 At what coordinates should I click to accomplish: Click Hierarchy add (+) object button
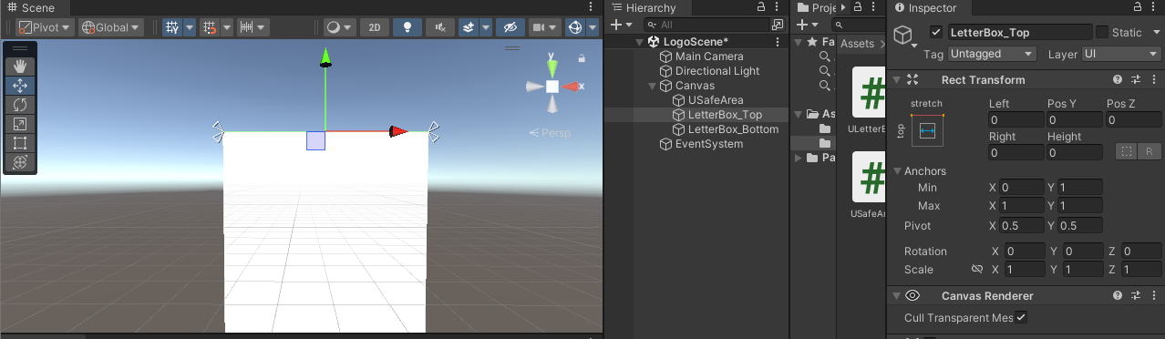(x=622, y=25)
